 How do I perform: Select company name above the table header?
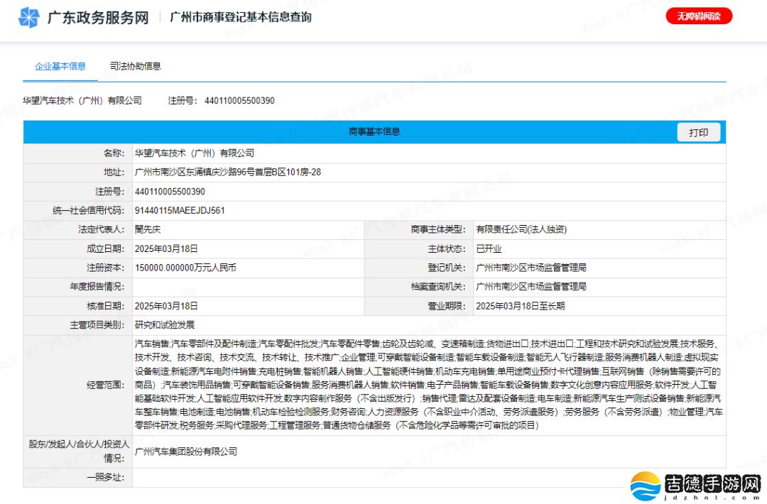pyautogui.click(x=82, y=101)
